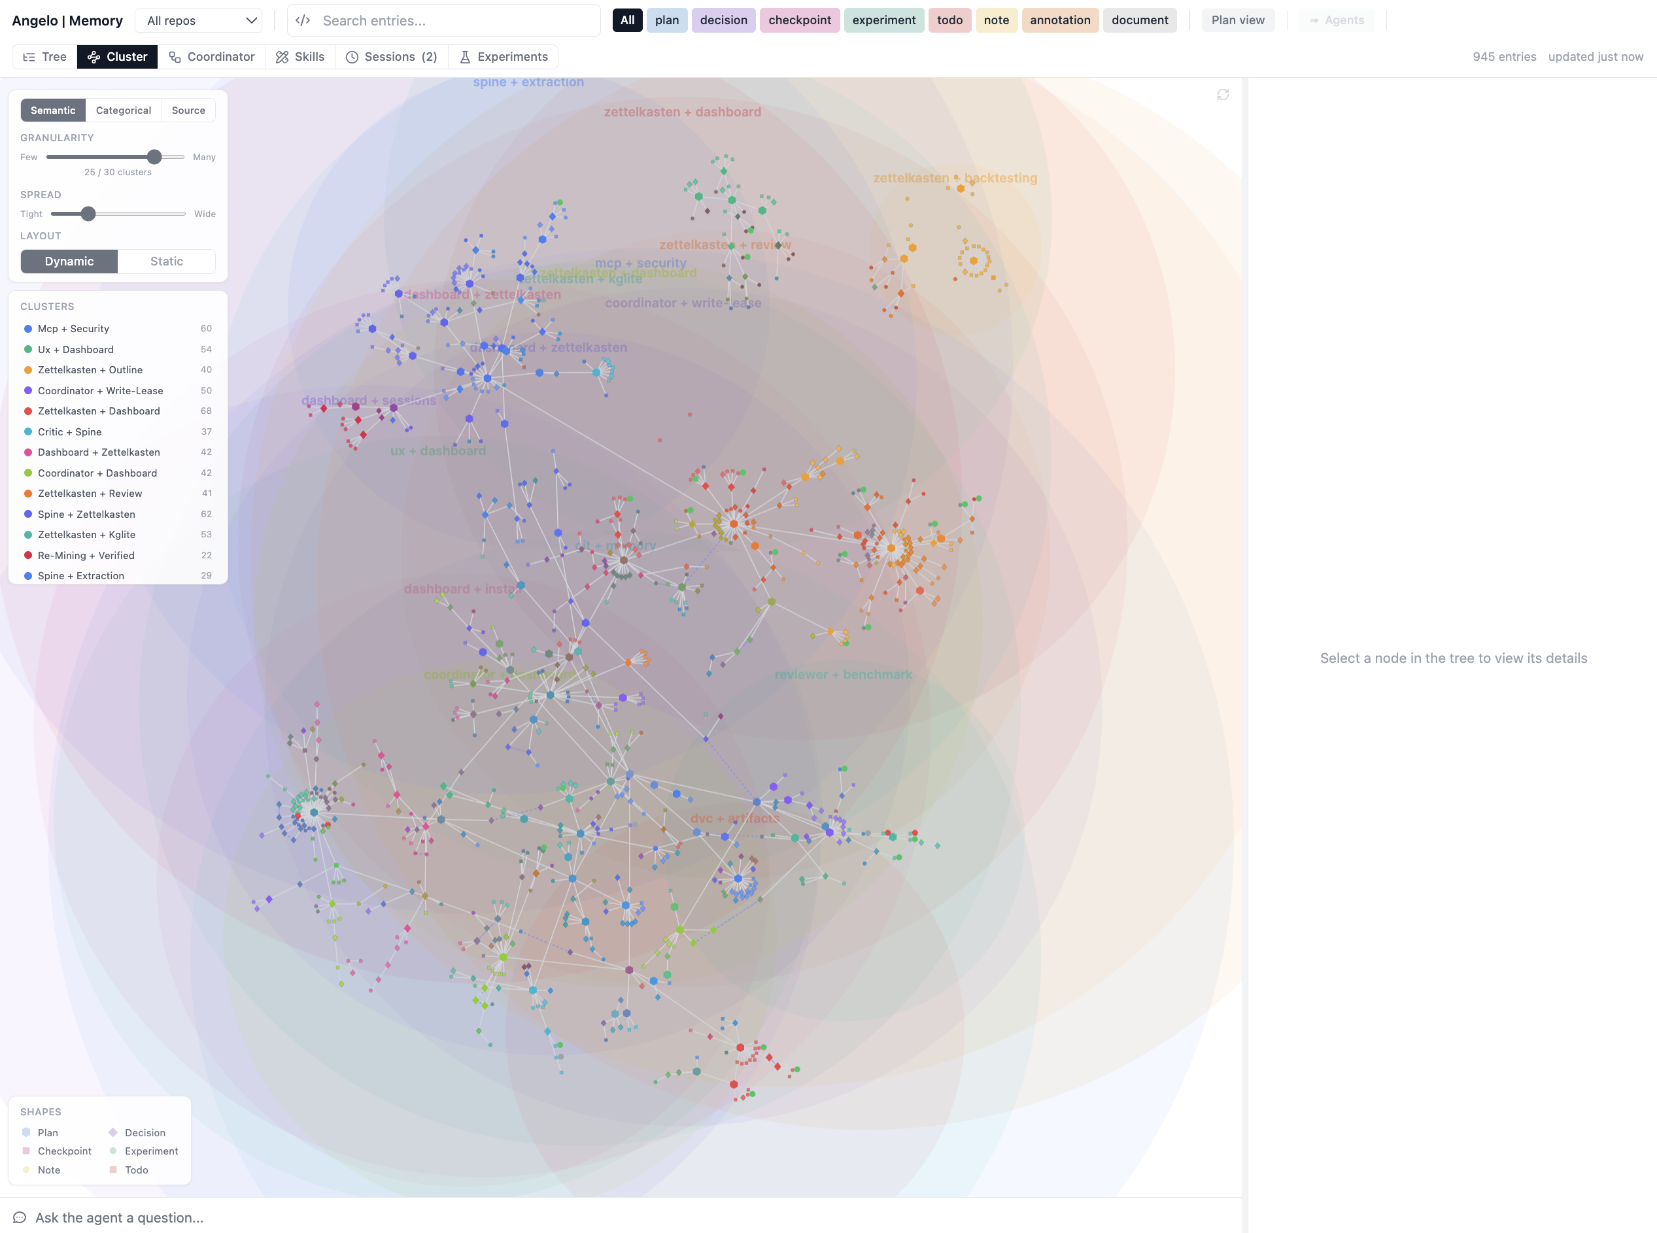Screen dimensions: 1657x1233
Task: Select Re-Mining + Verified cluster
Action: (x=118, y=555)
